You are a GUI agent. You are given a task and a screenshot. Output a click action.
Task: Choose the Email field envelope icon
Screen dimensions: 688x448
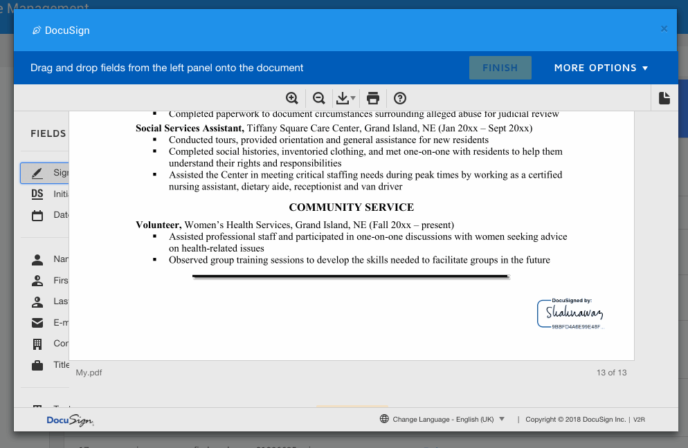point(37,323)
